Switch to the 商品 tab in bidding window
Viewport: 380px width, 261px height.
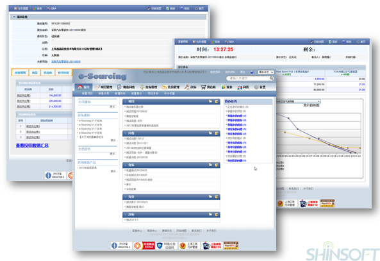pos(35,72)
